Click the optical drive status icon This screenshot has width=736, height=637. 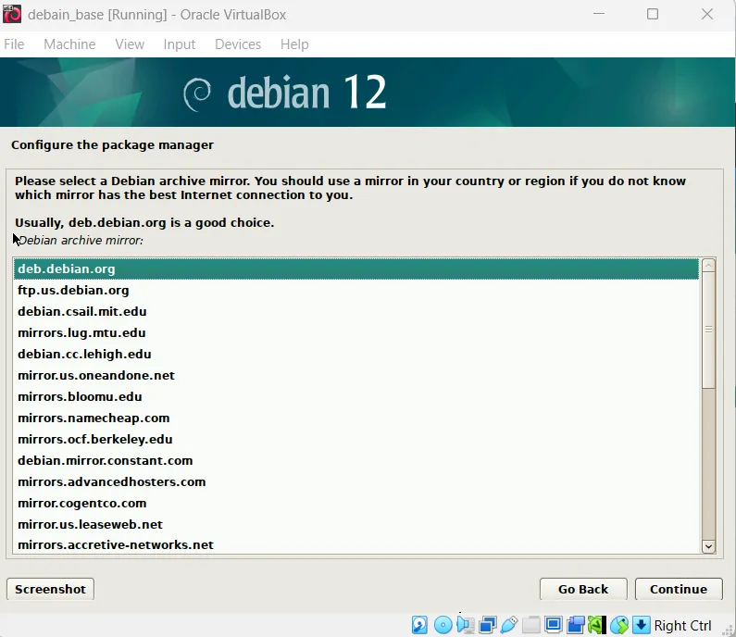tap(443, 625)
